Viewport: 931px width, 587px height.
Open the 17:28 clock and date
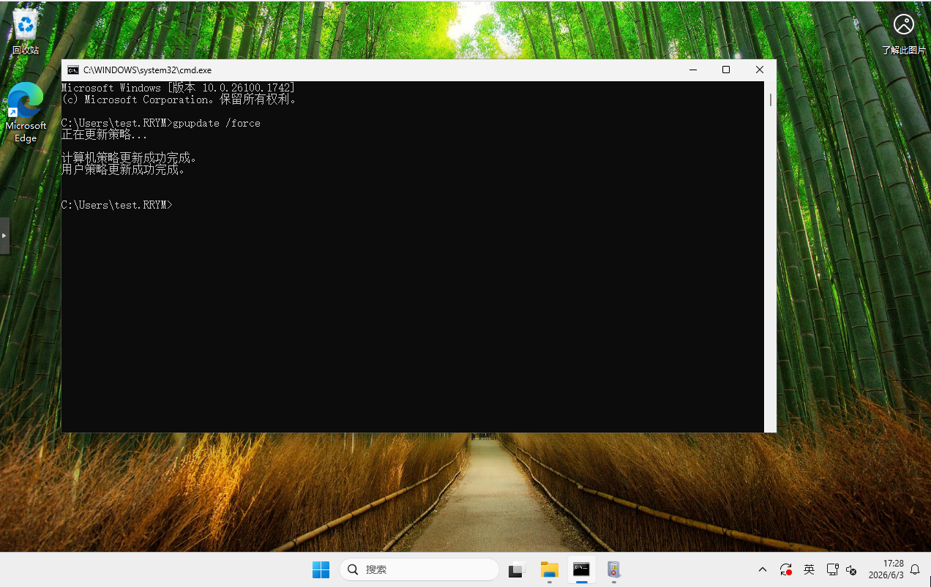886,569
